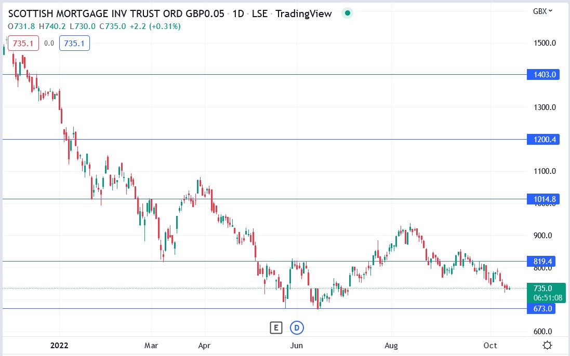
Task: Click the 819.4 price level label
Action: click(x=542, y=261)
